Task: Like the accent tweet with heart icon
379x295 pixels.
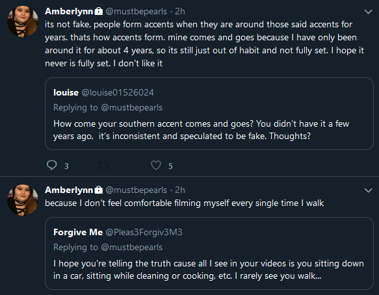Action: click(156, 165)
